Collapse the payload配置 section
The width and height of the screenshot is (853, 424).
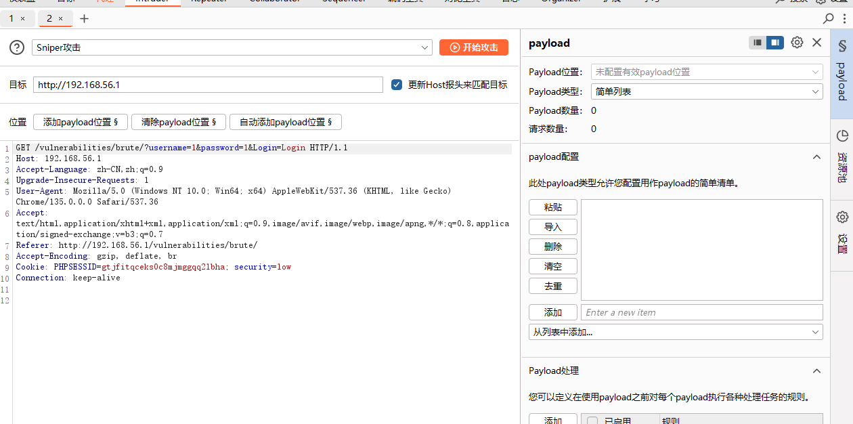(816, 156)
